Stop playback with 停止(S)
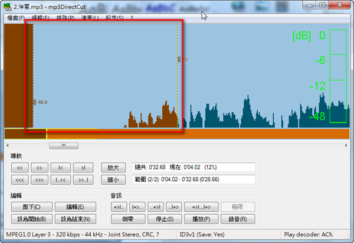Viewport: 354px width, 243px height. (165, 219)
